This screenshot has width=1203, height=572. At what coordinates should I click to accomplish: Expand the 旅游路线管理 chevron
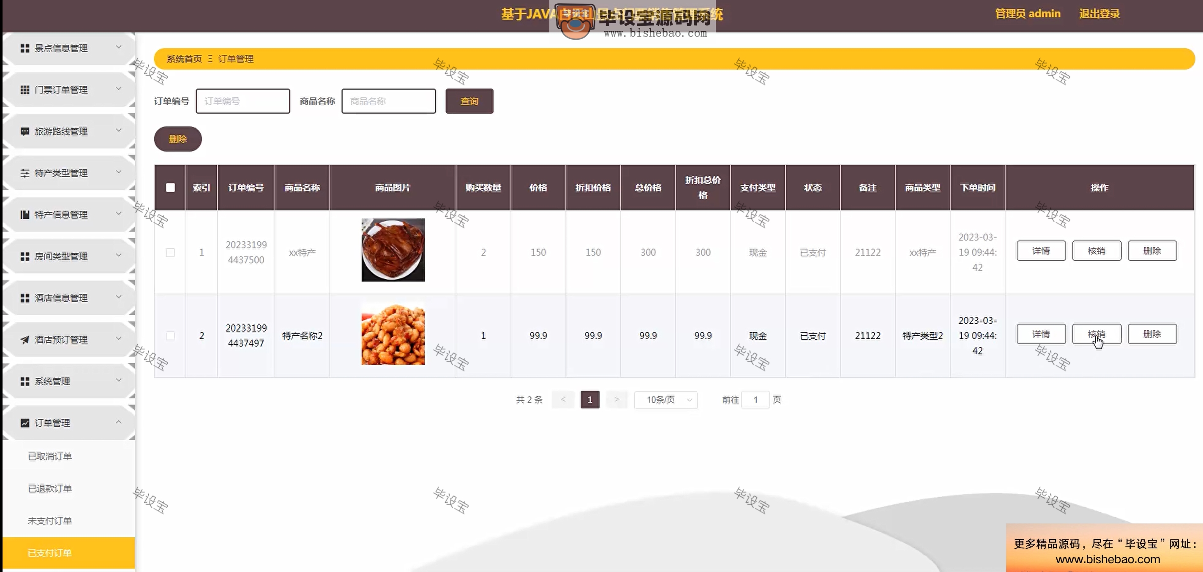(x=119, y=130)
